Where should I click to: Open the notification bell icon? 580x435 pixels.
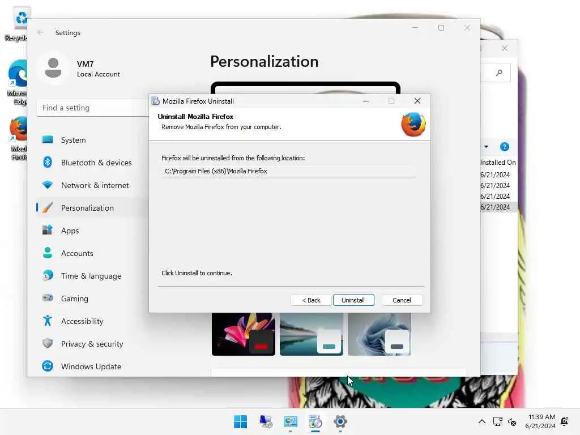coord(565,421)
